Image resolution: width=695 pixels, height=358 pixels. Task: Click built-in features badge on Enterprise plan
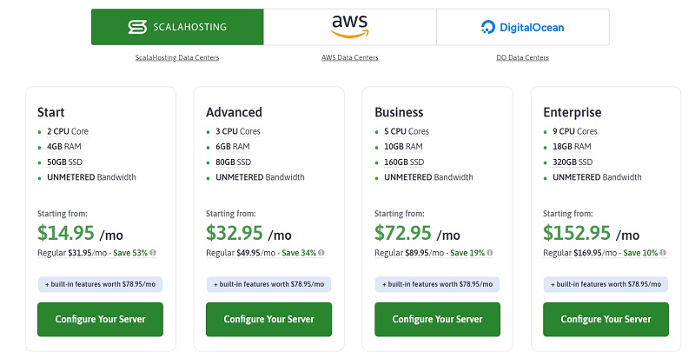point(606,284)
